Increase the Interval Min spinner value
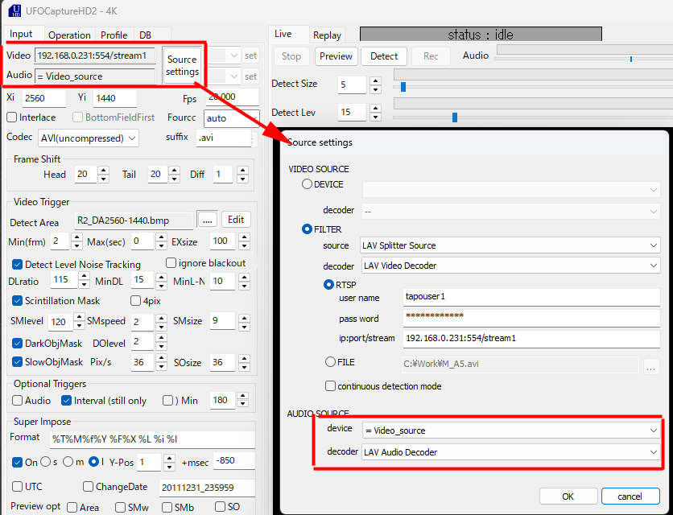Viewport: 673px width, 515px height. pos(242,396)
